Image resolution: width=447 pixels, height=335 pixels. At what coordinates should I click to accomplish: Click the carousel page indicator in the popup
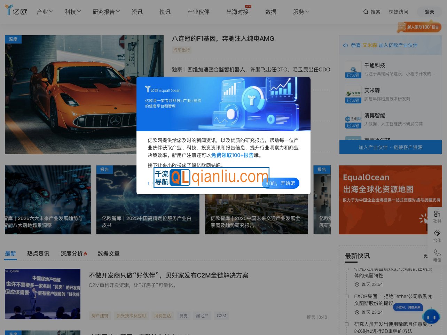click(151, 184)
